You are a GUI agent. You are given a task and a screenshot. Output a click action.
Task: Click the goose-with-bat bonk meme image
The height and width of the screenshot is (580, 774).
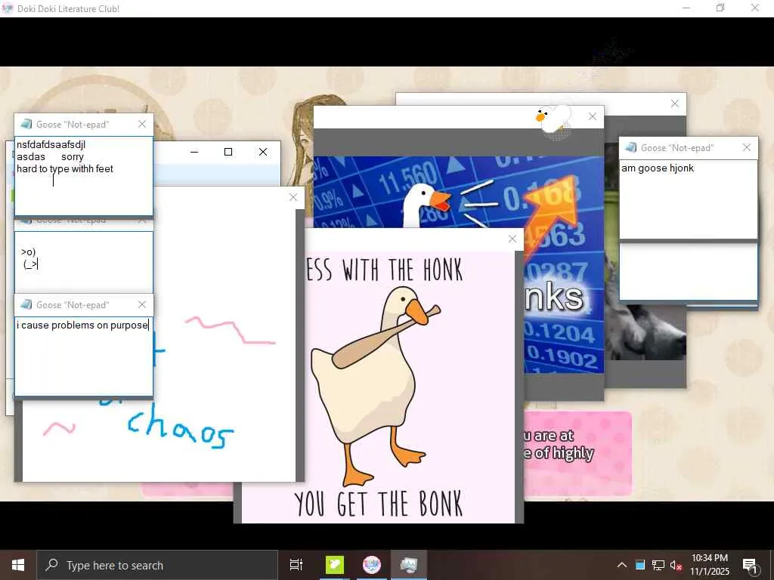[378, 387]
